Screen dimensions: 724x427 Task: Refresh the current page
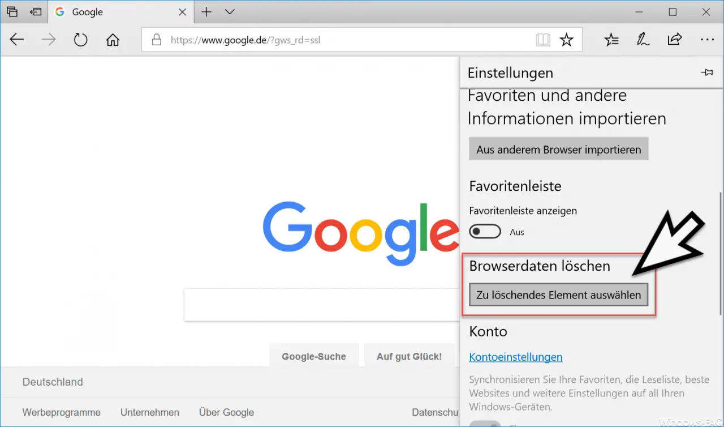[x=81, y=40]
